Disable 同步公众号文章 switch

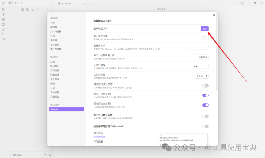(205, 95)
